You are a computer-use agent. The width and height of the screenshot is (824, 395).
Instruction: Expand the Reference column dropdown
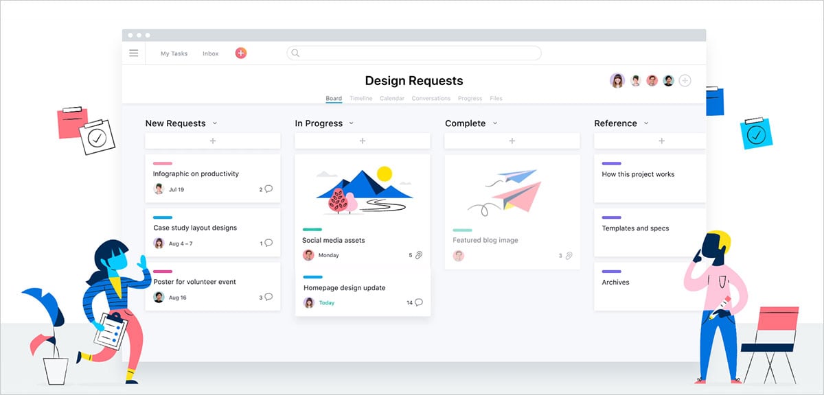click(646, 123)
